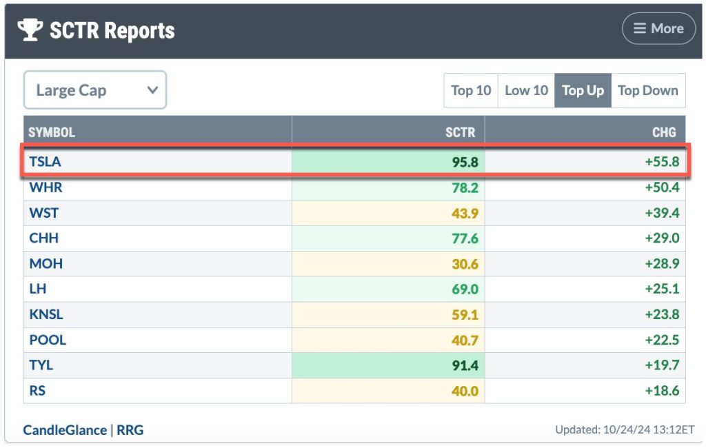The width and height of the screenshot is (706, 448).
Task: Expand the Large Cap dropdown
Action: click(x=95, y=90)
